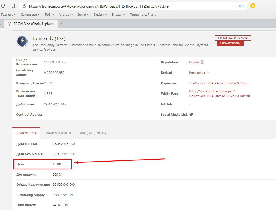Expand the Годнота bookmarks folder
This screenshot has height=210, width=276.
(x=9, y=15)
